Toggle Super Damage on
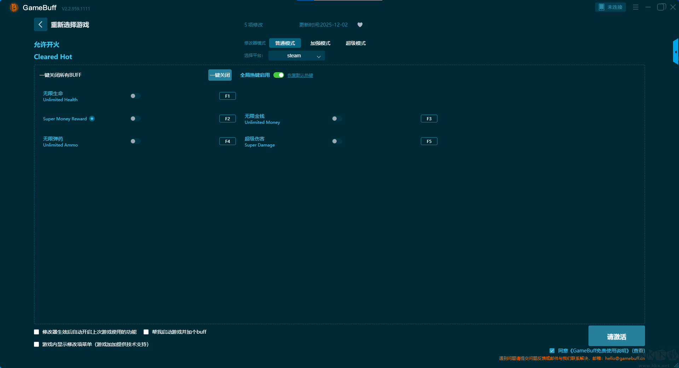Viewport: 679px width, 368px height. pos(337,141)
